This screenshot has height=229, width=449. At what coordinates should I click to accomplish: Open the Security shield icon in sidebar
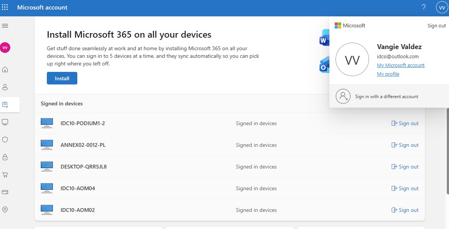tap(5, 140)
